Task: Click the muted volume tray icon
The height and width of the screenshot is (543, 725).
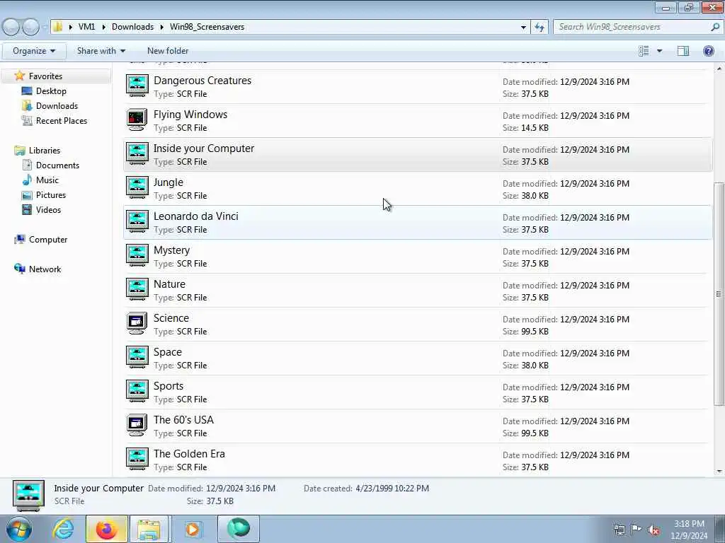Action: click(x=653, y=530)
